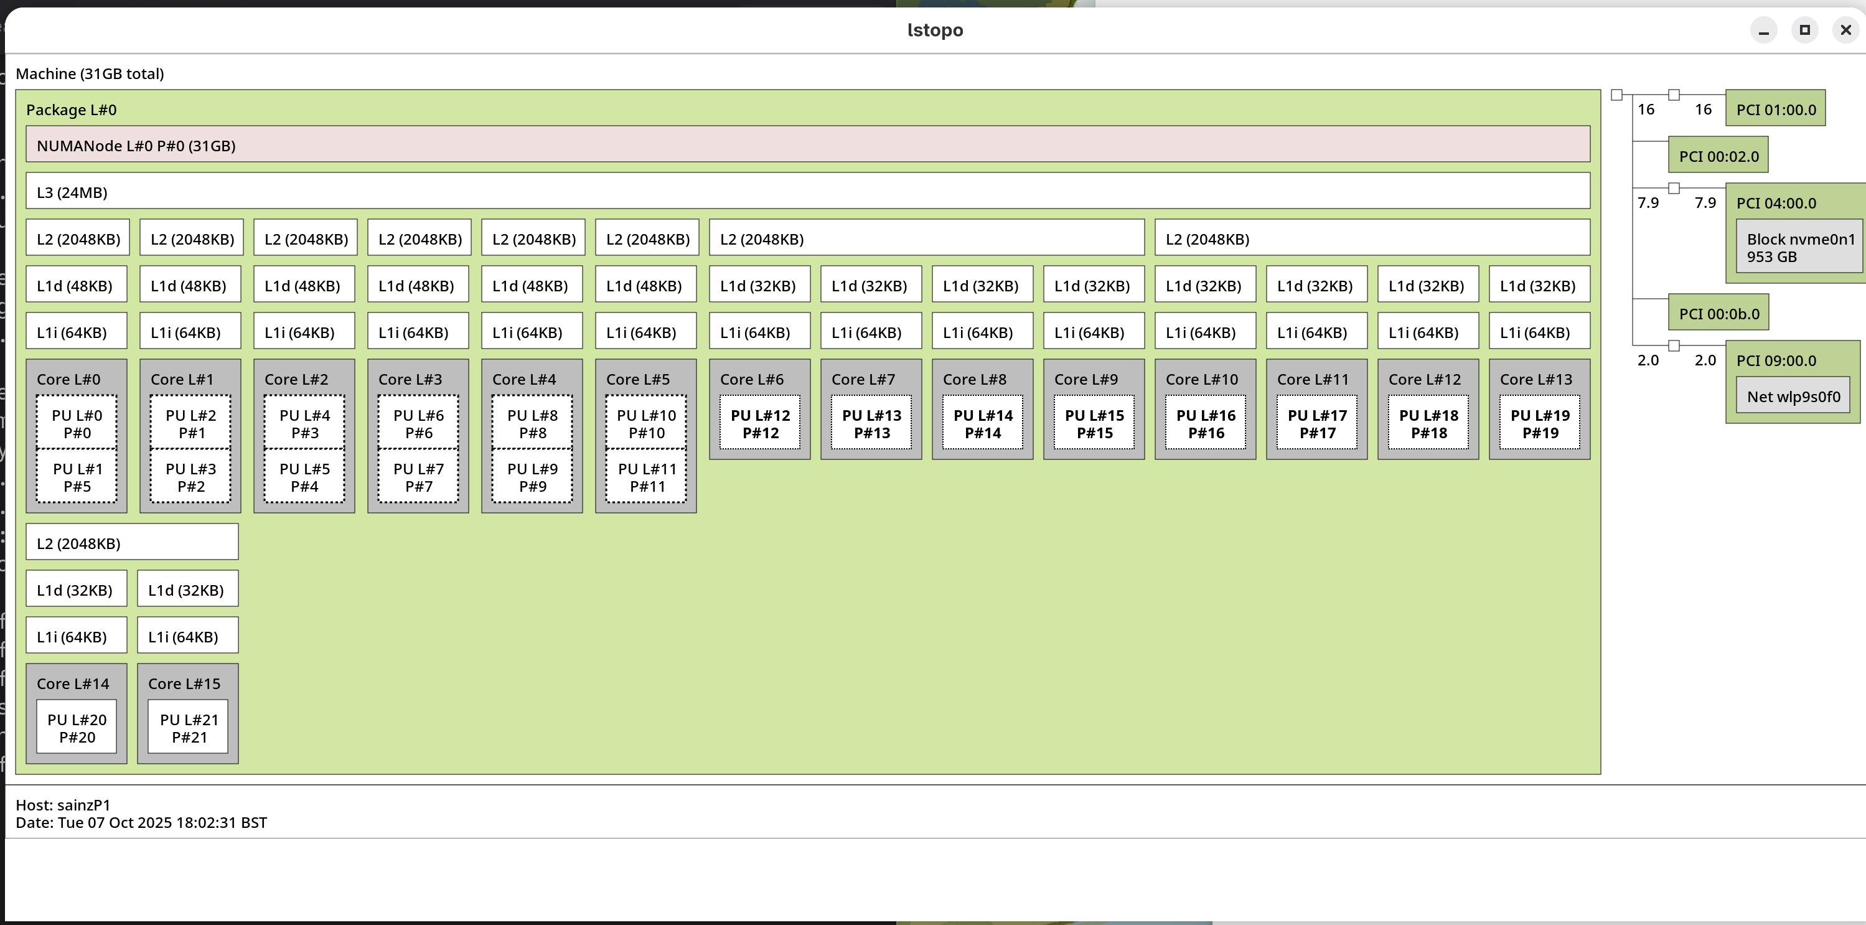Viewport: 1866px width, 925px height.
Task: Maximize the lstopo window
Action: pos(1804,30)
